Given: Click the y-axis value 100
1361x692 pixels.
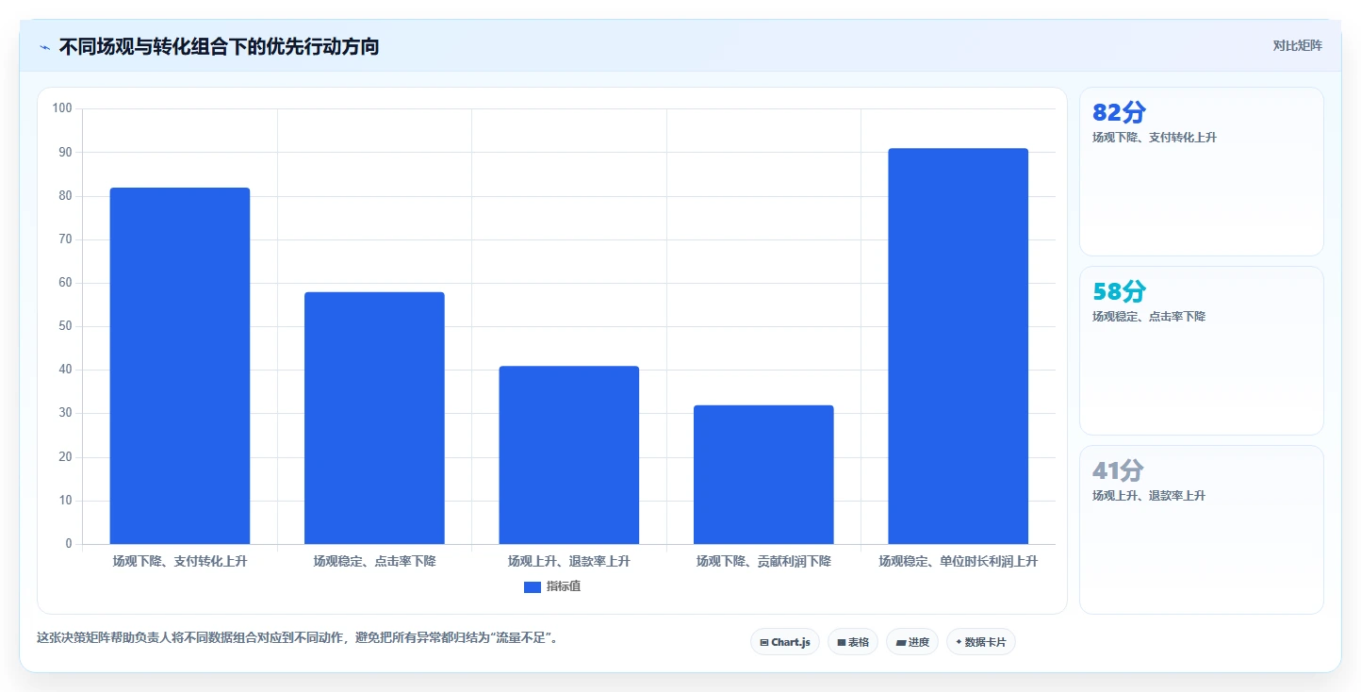Looking at the screenshot, I should (x=62, y=108).
